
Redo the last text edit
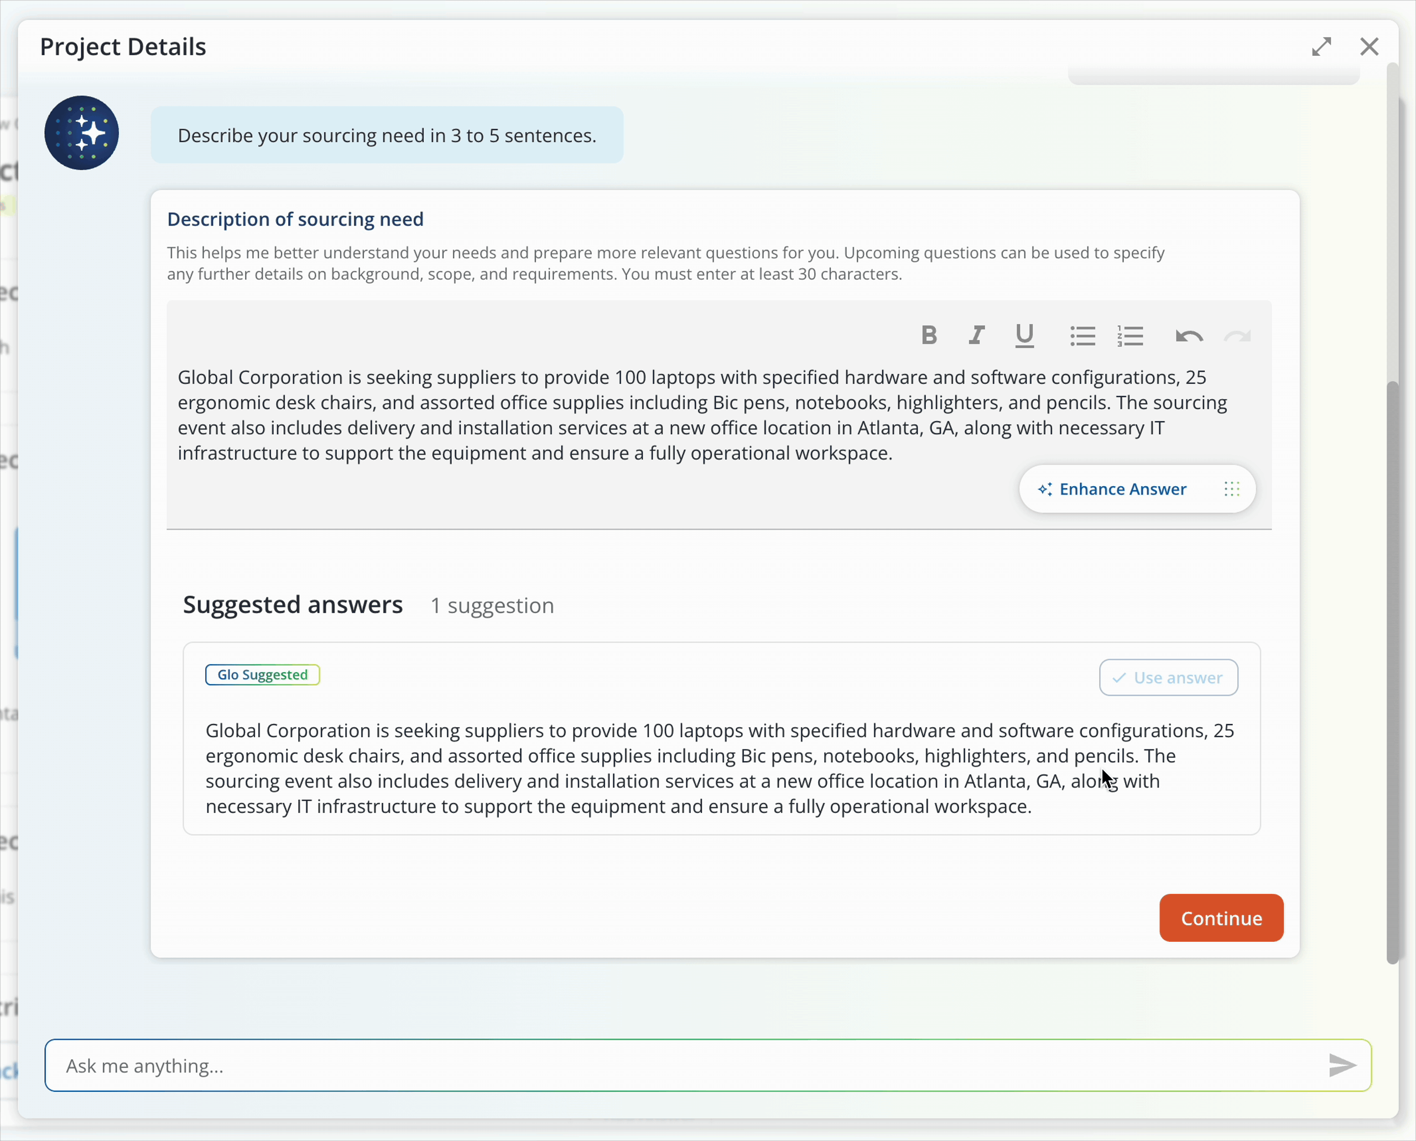(1238, 336)
